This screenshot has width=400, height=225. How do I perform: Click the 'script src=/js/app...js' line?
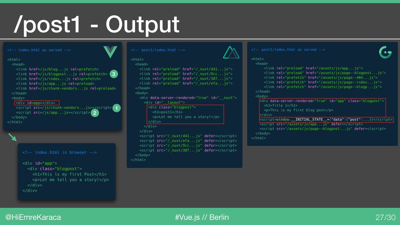pyautogui.click(x=53, y=112)
